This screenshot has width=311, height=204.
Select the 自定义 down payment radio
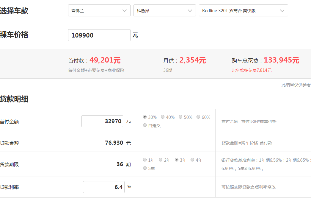click(x=145, y=125)
